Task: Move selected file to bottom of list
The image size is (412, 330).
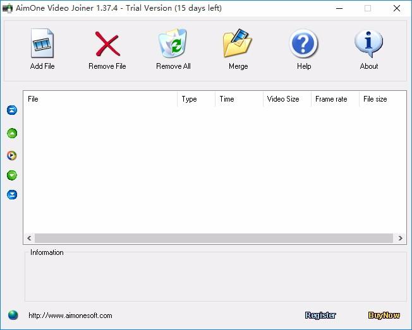Action: (x=12, y=194)
